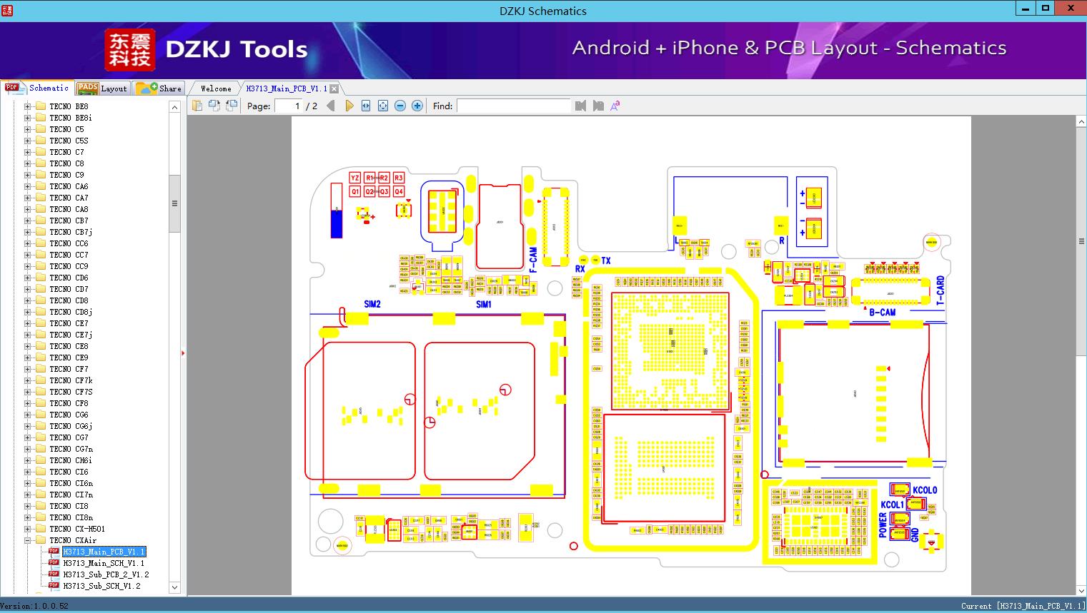Switch to the Schematic tab
This screenshot has height=613, width=1087.
point(37,88)
